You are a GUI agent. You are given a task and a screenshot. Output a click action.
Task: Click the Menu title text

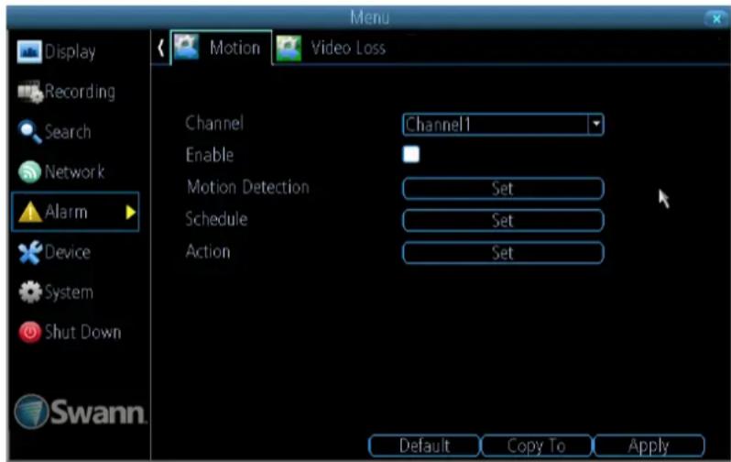coord(370,17)
